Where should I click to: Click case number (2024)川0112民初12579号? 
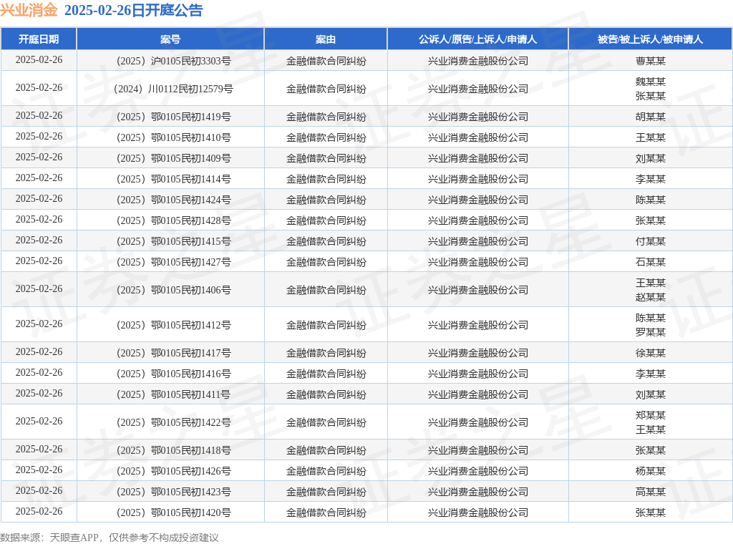pyautogui.click(x=173, y=89)
